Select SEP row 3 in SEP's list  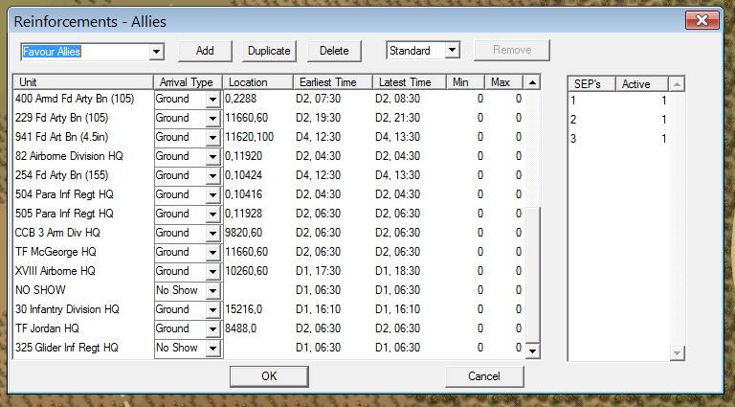[x=619, y=139]
